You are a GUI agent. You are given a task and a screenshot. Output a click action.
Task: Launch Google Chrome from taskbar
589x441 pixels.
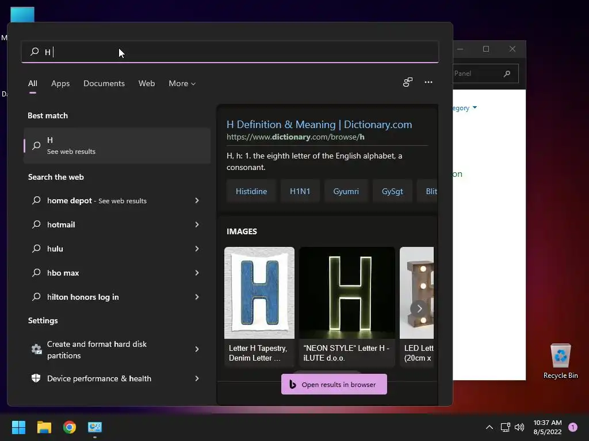pos(70,427)
